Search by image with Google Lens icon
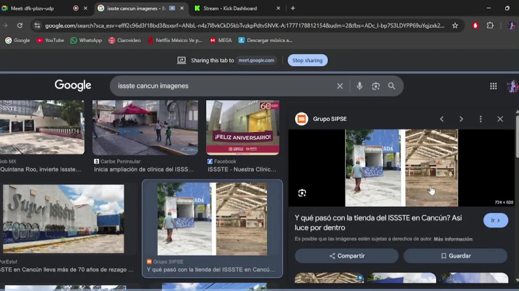This screenshot has height=291, width=519. [x=376, y=86]
